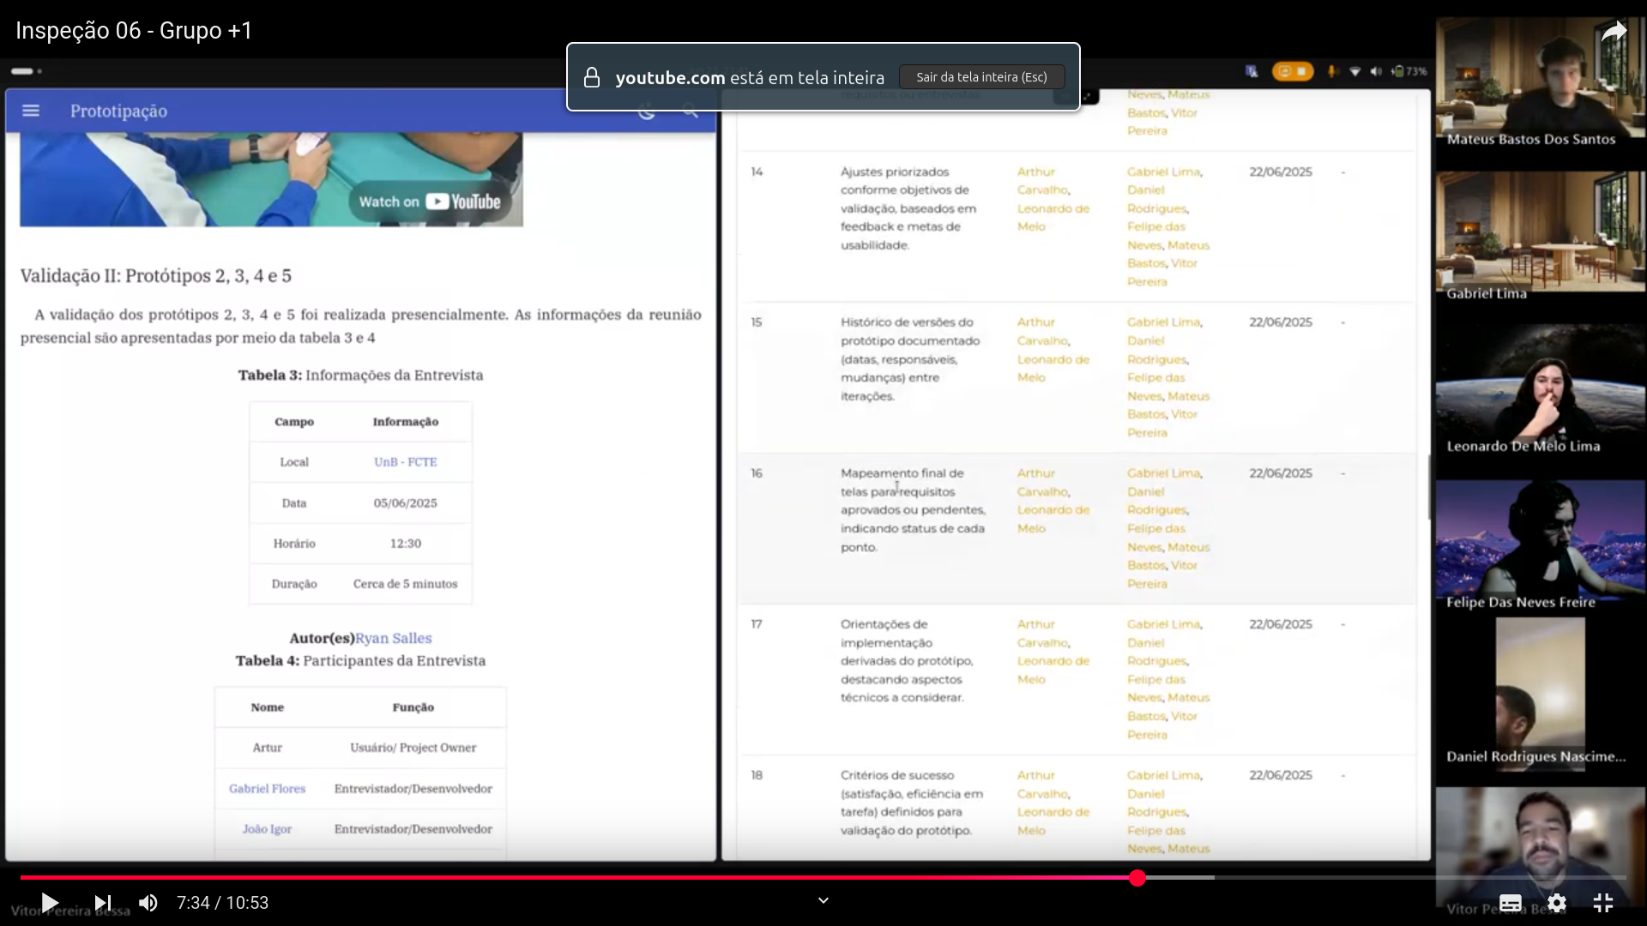Screen dimensions: 1647x926
Task: Select Leonardo De Melo Lima video tile
Action: [1541, 392]
